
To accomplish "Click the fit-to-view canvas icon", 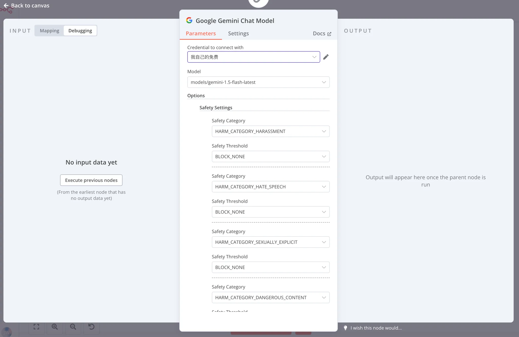I will pos(36,327).
